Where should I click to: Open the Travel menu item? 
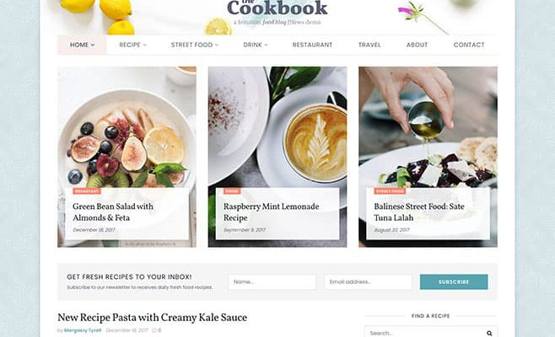[x=369, y=45]
